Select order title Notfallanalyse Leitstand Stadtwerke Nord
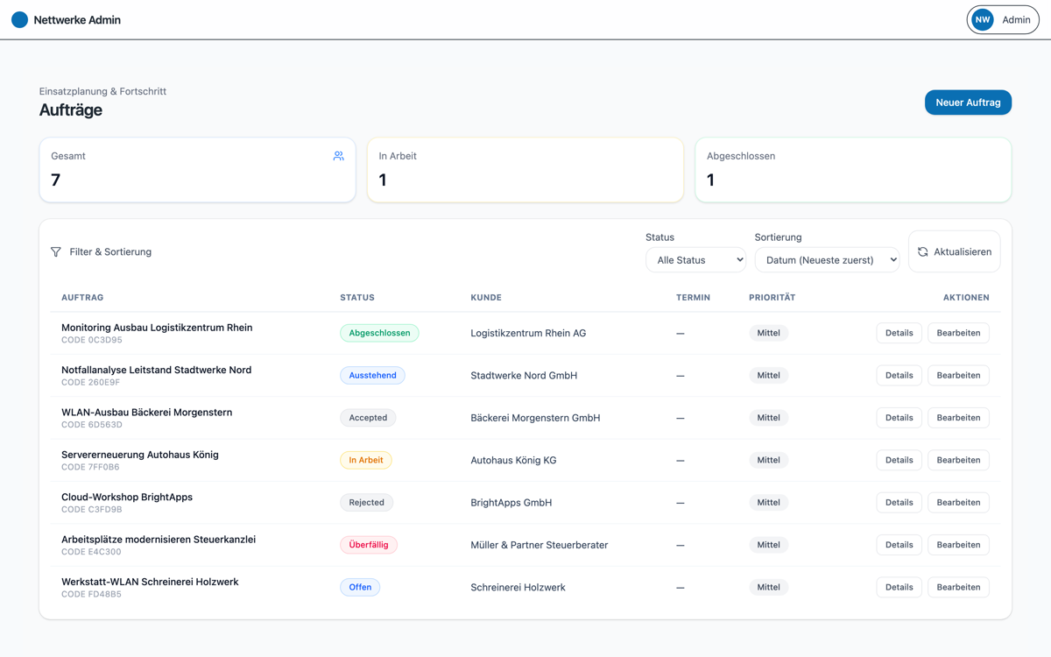 (x=156, y=370)
